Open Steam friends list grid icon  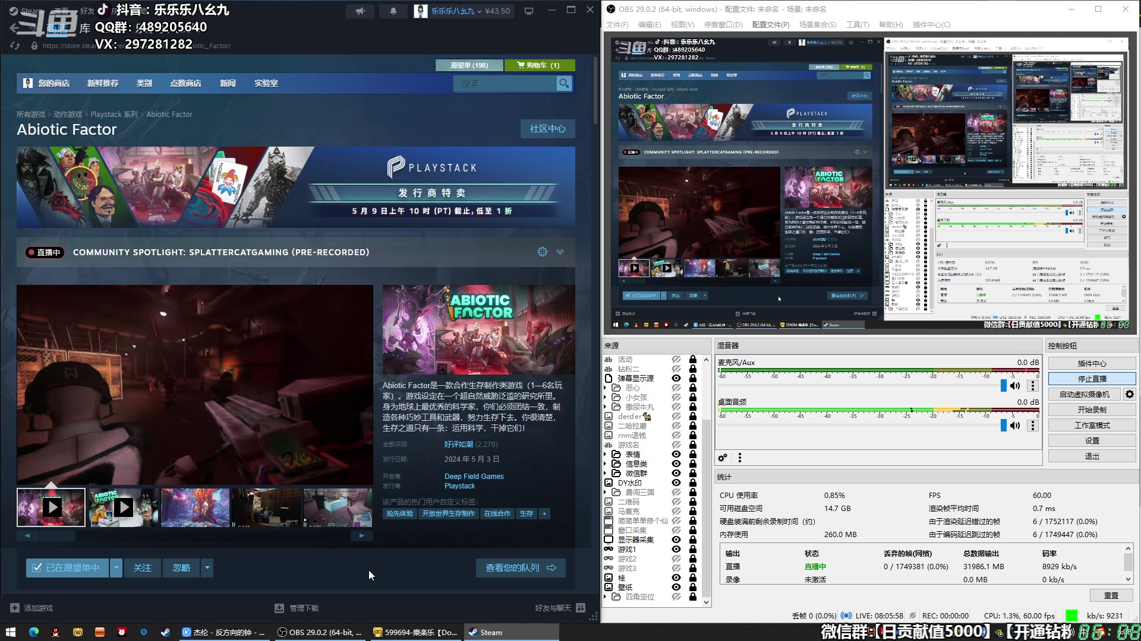click(x=581, y=608)
